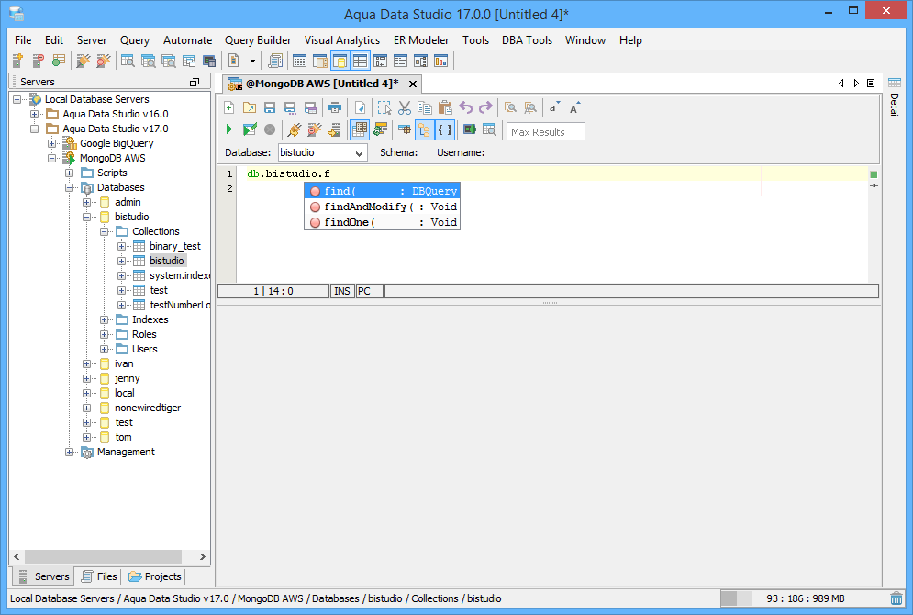
Task: Select findOne( in the autocomplete list
Action: (383, 222)
